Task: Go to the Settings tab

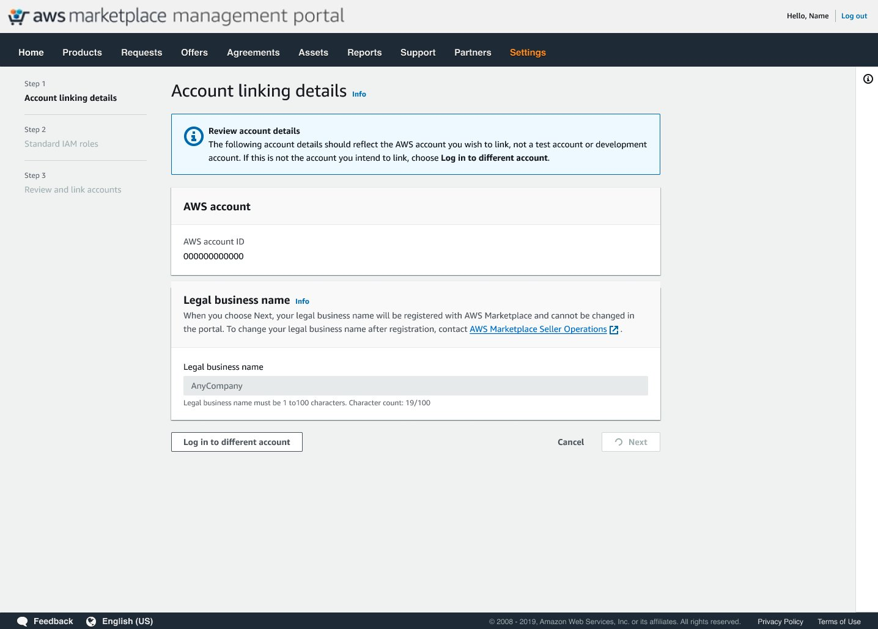Action: coord(528,53)
